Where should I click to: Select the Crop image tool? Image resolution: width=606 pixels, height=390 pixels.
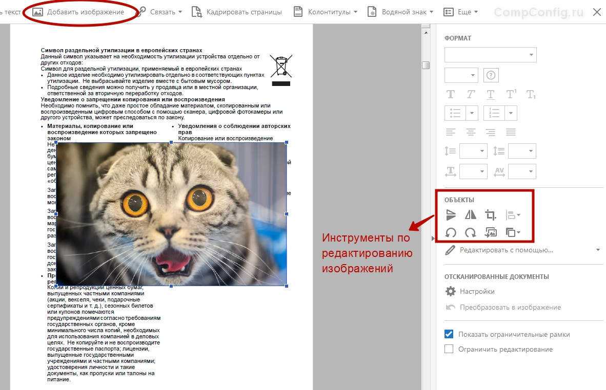491,215
